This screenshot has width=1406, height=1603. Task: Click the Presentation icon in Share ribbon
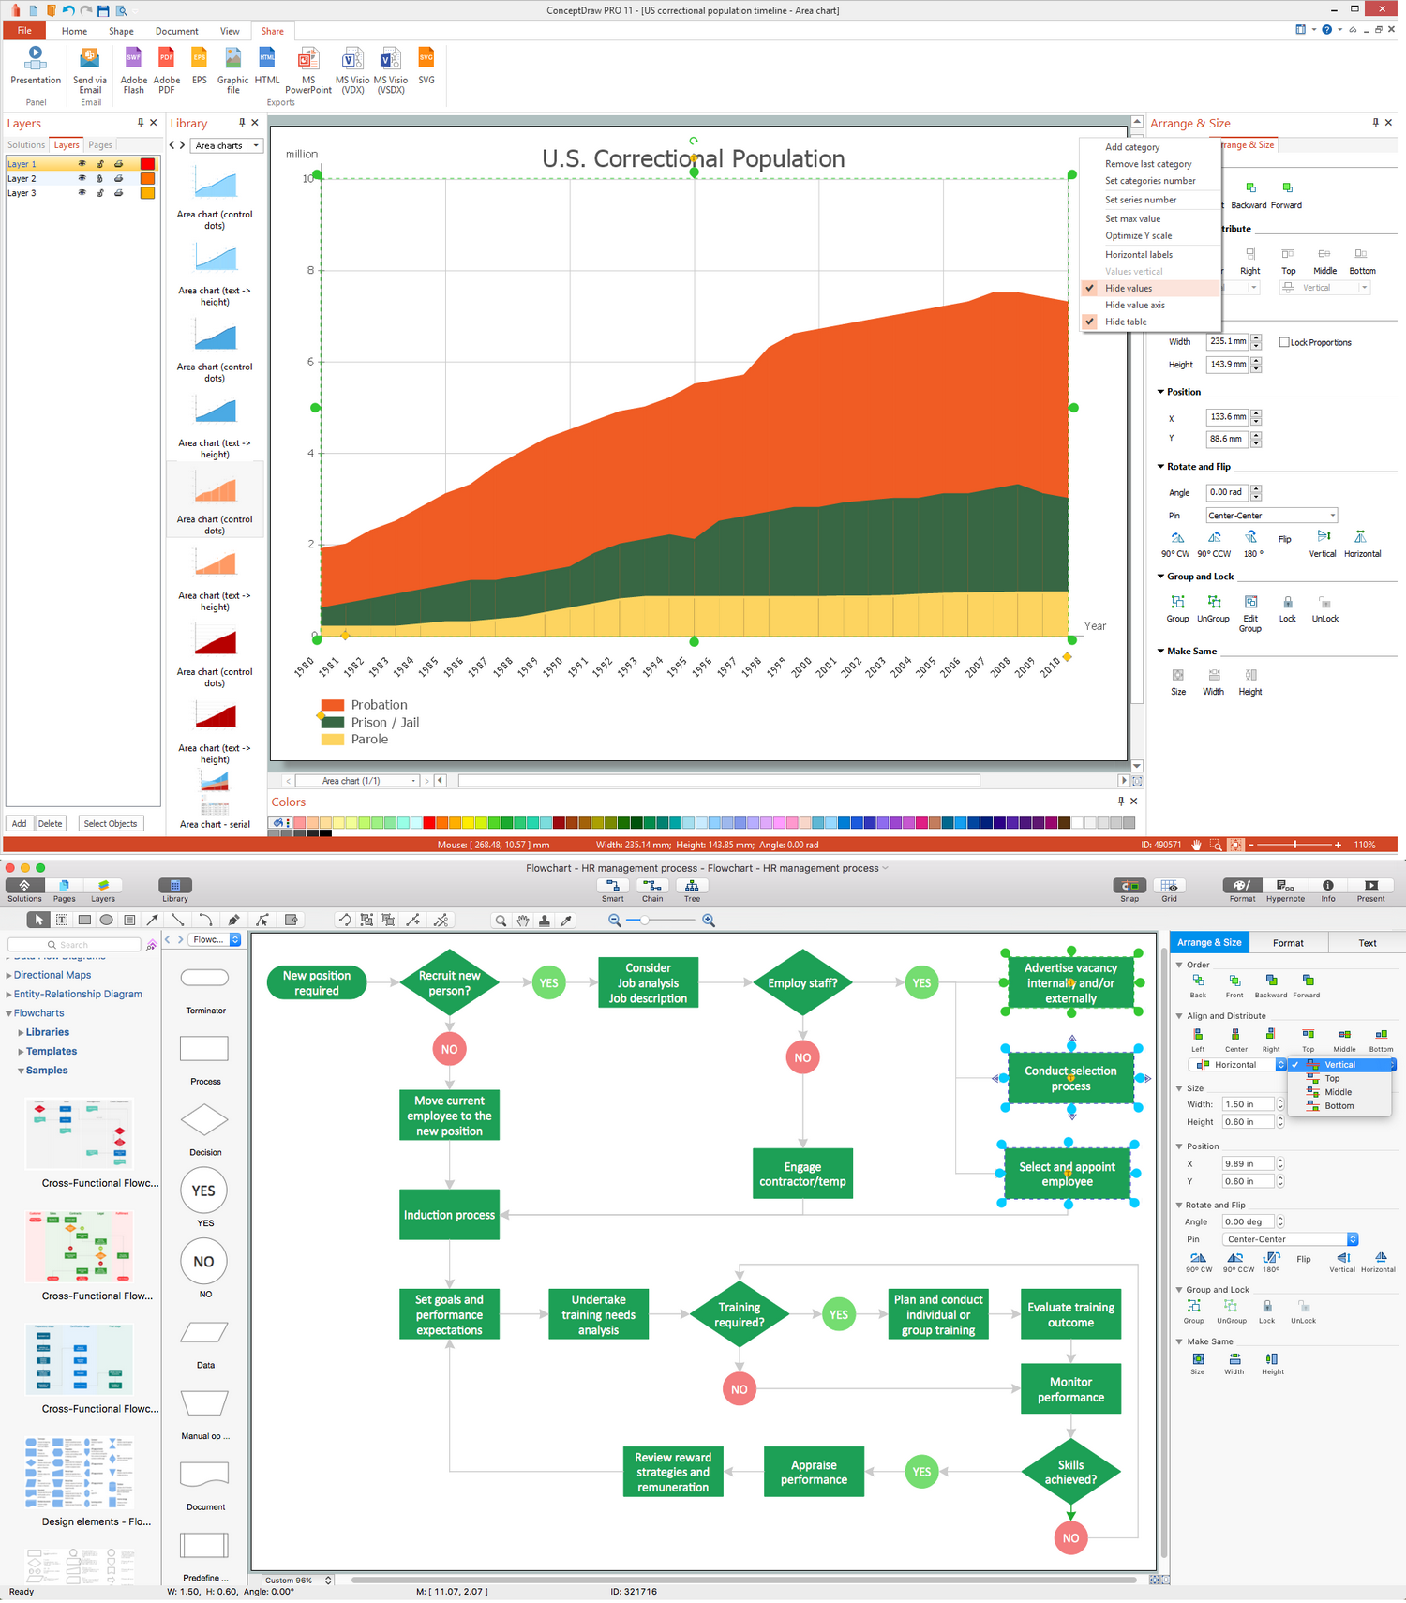click(36, 59)
